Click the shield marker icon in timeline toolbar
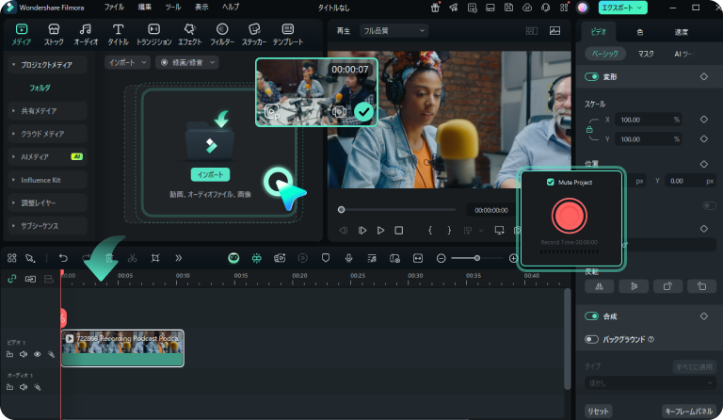Screen dimensions: 723x420 (x=326, y=258)
